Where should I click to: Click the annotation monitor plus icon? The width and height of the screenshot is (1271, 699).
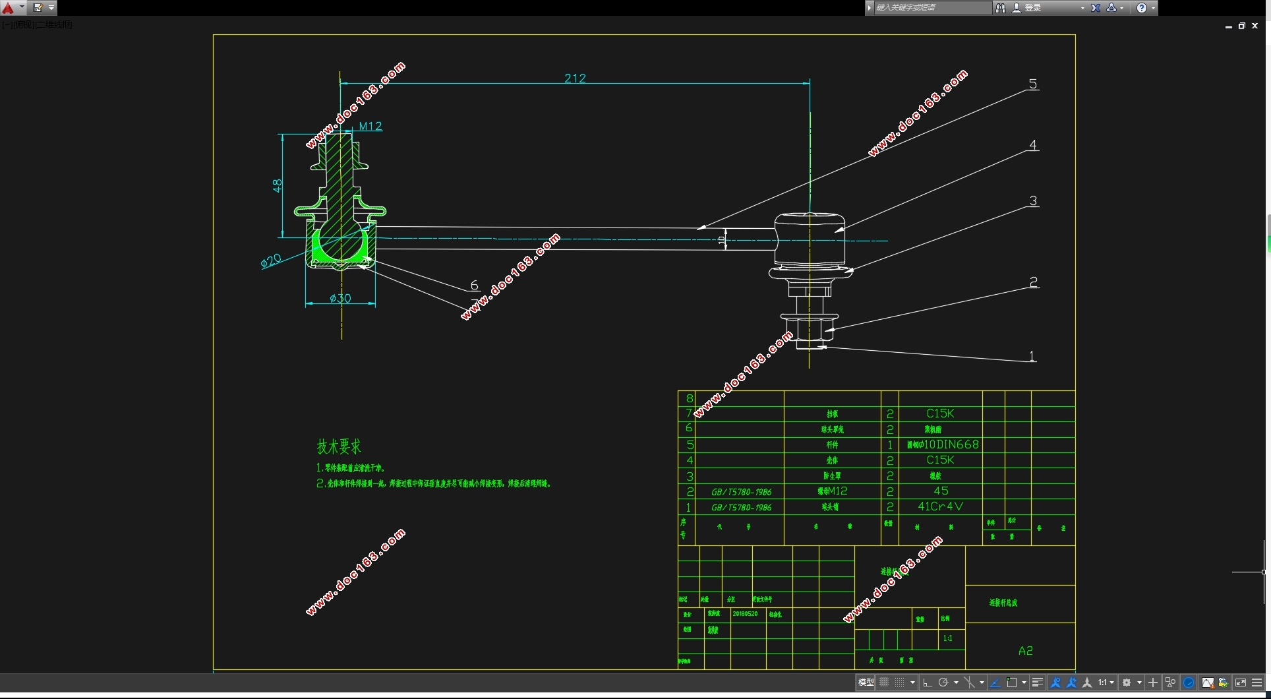pyautogui.click(x=1153, y=683)
